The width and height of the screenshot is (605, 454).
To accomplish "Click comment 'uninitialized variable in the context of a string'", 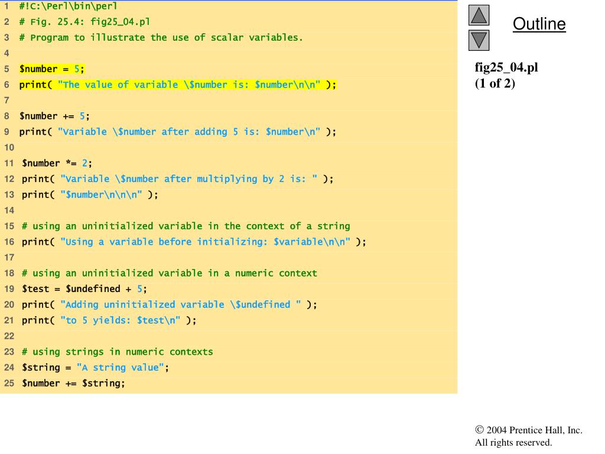I will tap(186, 226).
